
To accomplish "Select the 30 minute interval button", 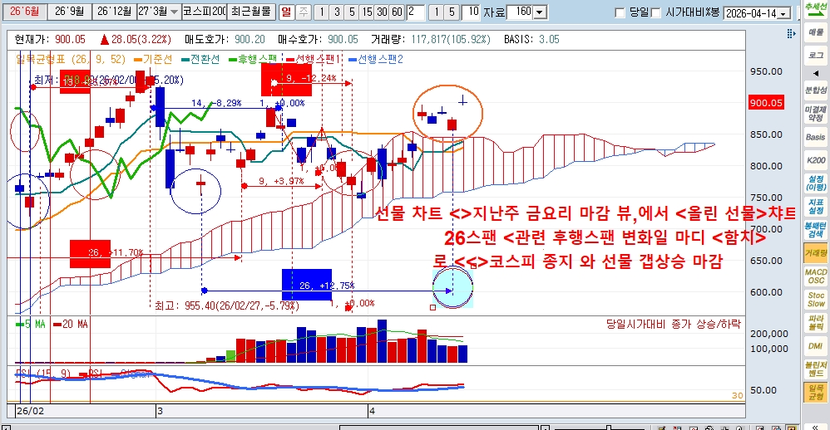I will 384,12.
